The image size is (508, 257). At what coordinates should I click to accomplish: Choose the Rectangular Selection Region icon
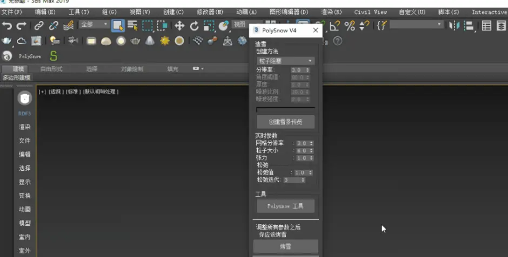[148, 25]
